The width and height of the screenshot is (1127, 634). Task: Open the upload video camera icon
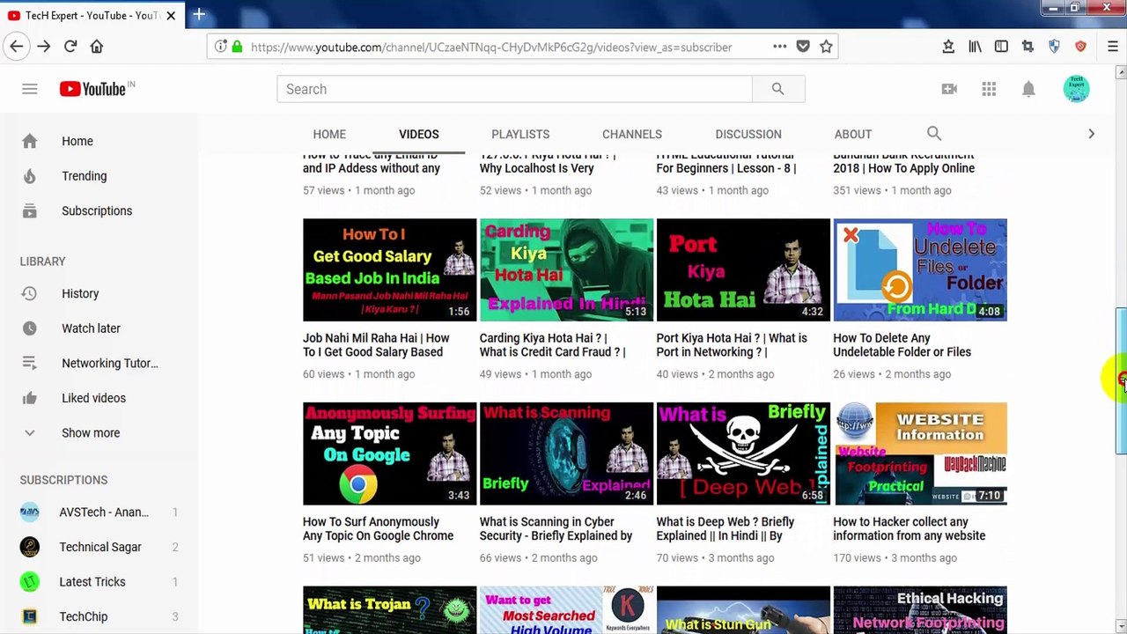949,89
